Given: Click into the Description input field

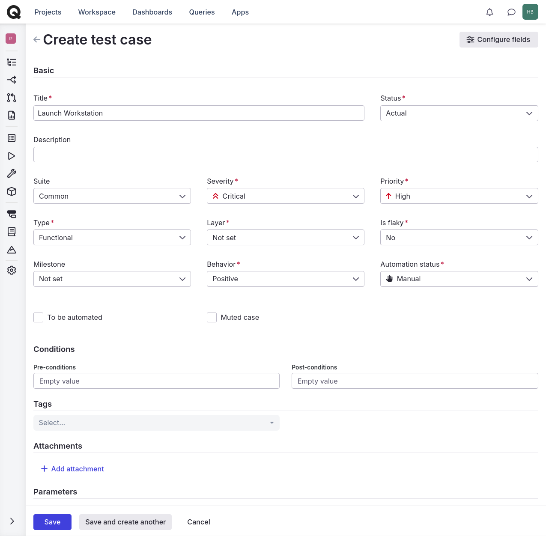Looking at the screenshot, I should click(286, 155).
